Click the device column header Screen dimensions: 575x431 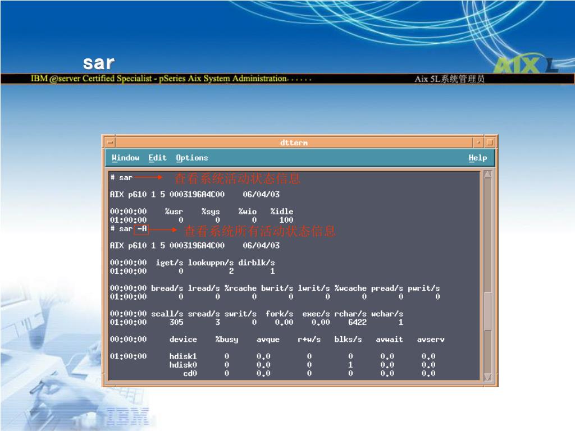[183, 340]
